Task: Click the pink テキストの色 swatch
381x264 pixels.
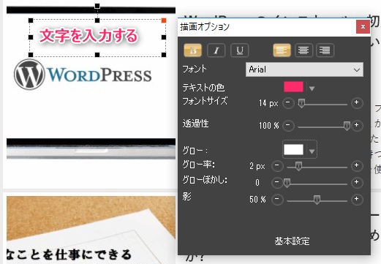Action: (x=293, y=87)
